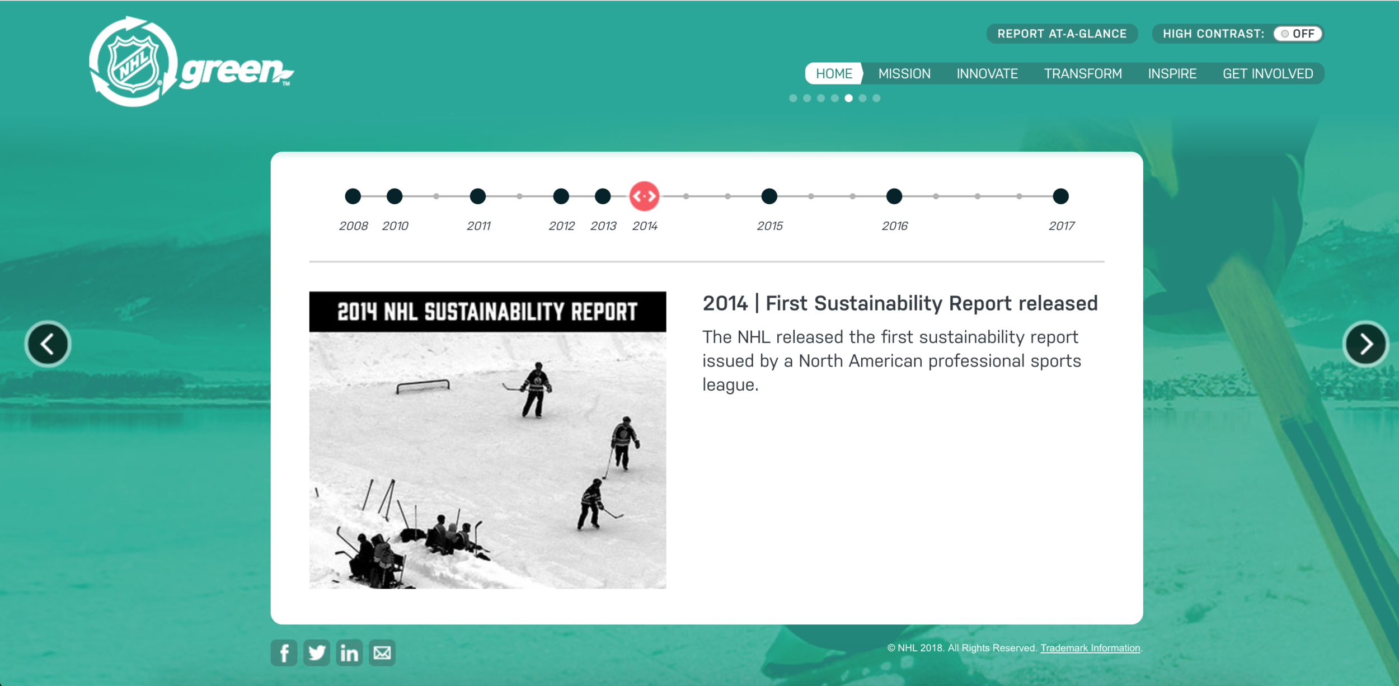Open the Innovate menu item
Viewport: 1399px width, 686px height.
click(x=987, y=73)
